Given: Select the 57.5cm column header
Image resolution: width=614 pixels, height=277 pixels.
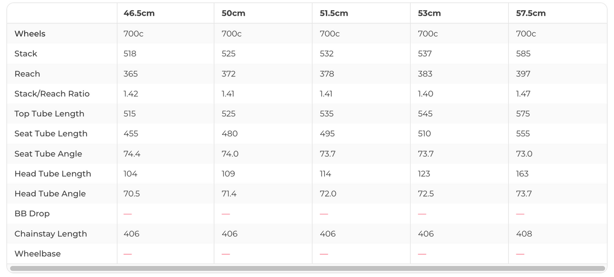Looking at the screenshot, I should click(531, 14).
